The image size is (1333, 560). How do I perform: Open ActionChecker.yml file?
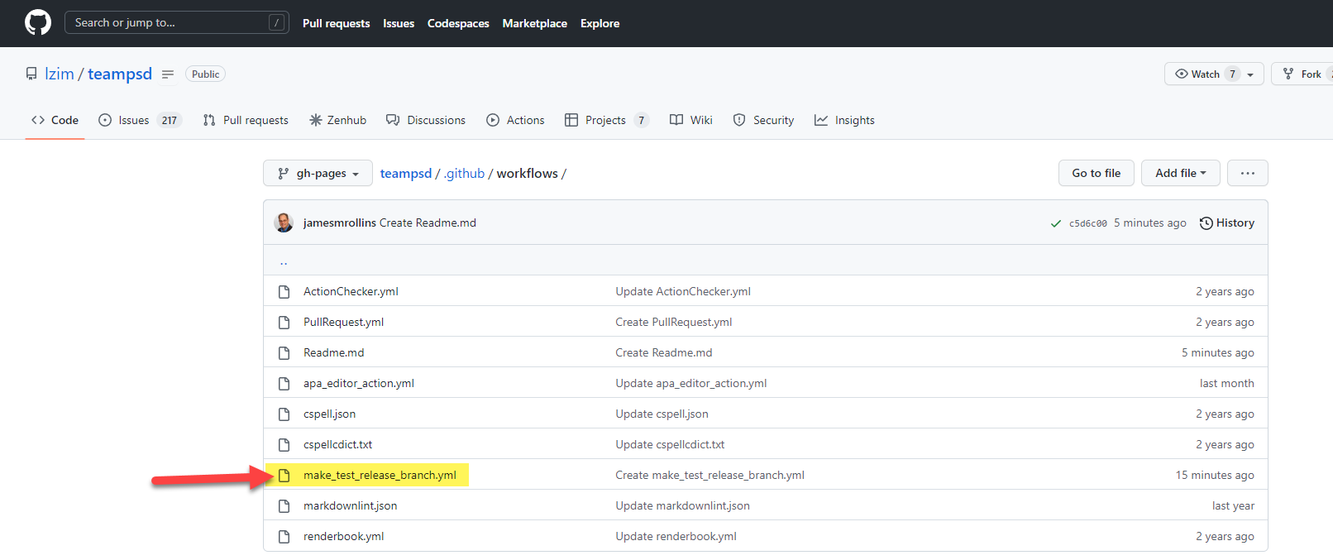coord(351,291)
